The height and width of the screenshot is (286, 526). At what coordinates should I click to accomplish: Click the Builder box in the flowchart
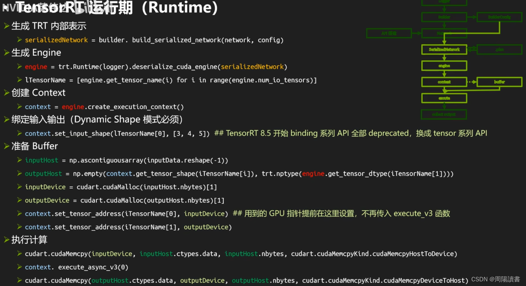(444, 17)
